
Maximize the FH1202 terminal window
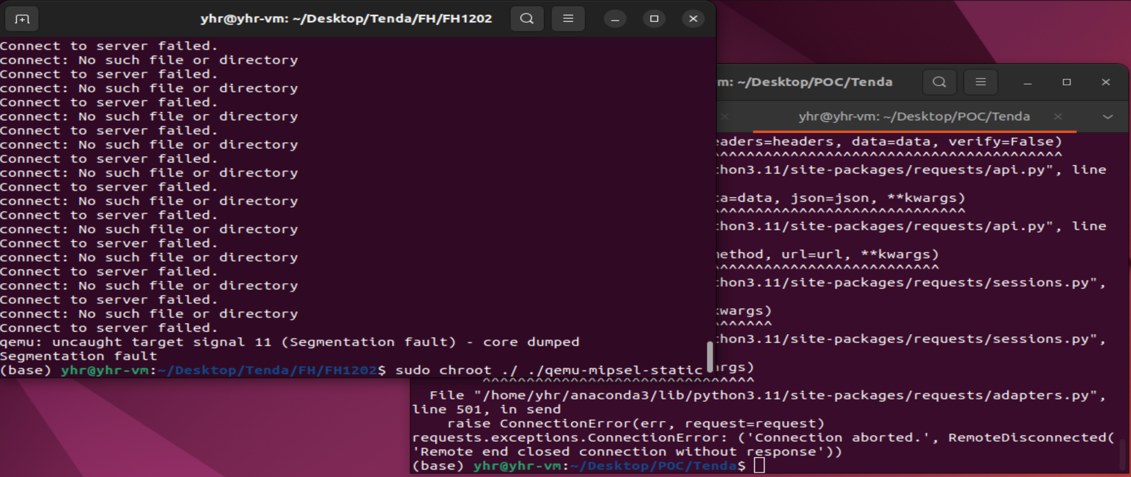tap(654, 19)
